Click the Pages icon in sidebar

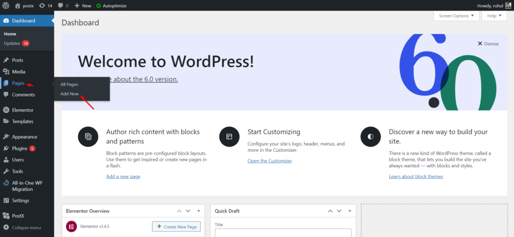coord(6,83)
